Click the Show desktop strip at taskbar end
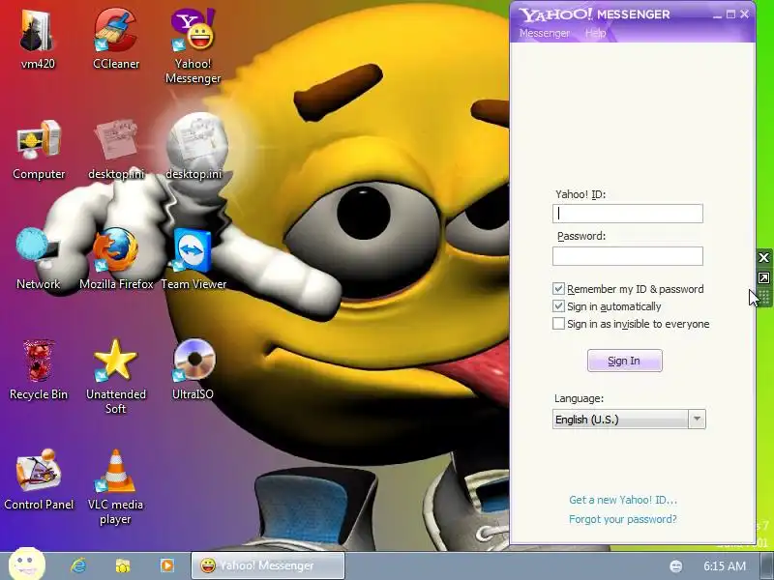This screenshot has height=580, width=774. pyautogui.click(x=767, y=565)
